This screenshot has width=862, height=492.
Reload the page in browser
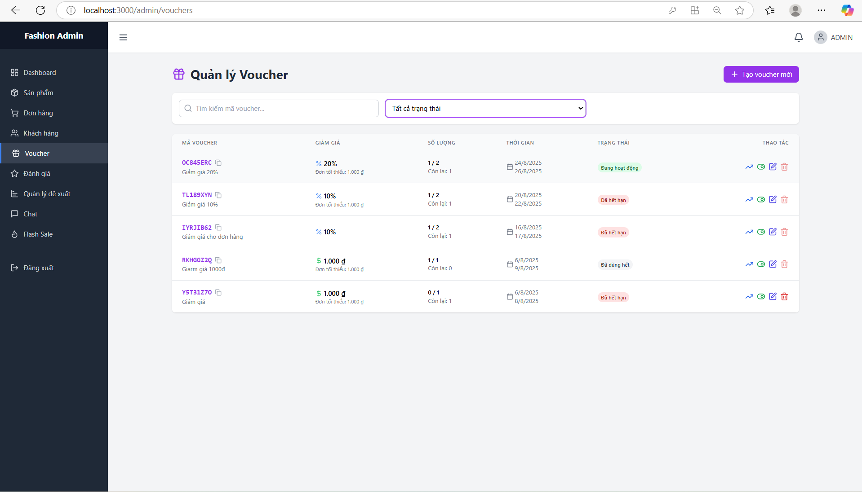tap(40, 10)
